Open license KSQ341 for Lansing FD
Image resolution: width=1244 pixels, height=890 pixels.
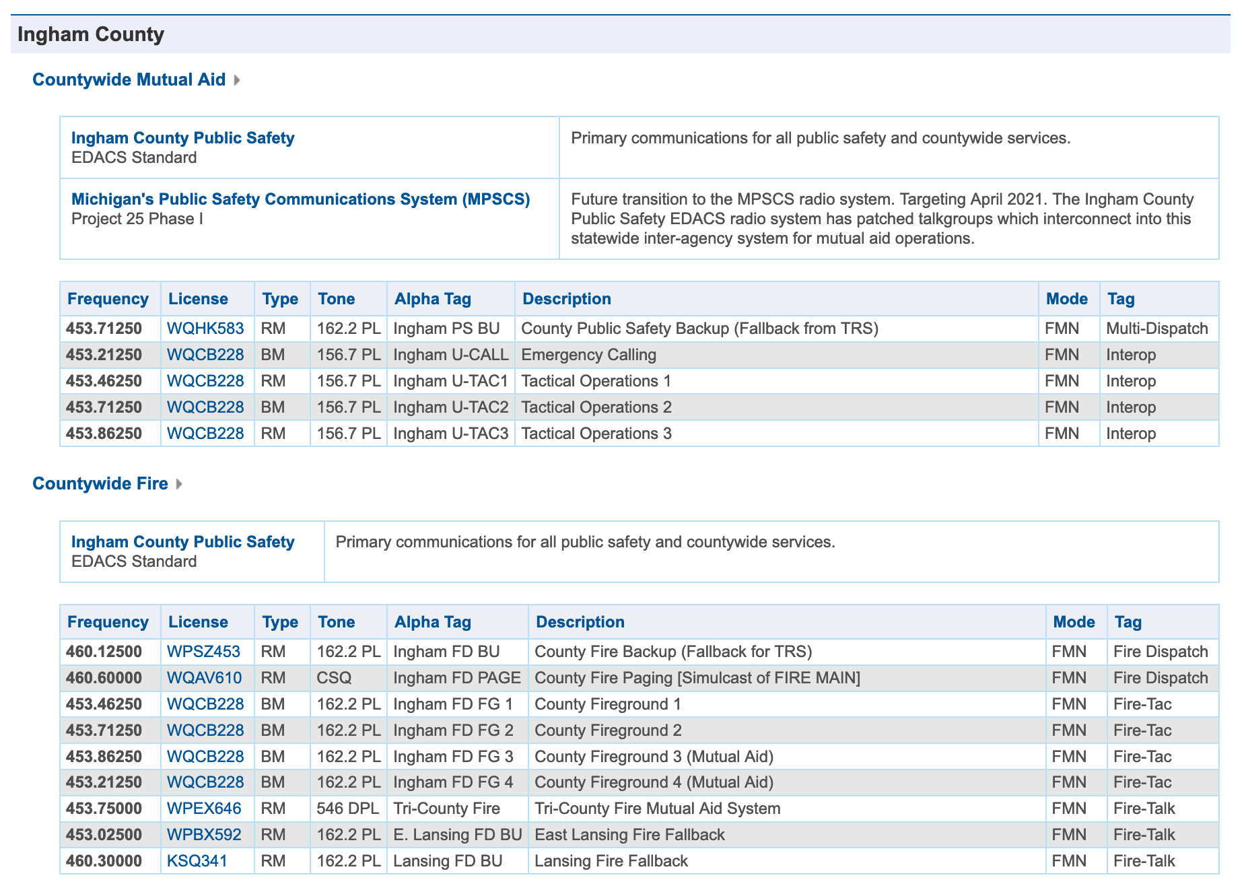[197, 861]
